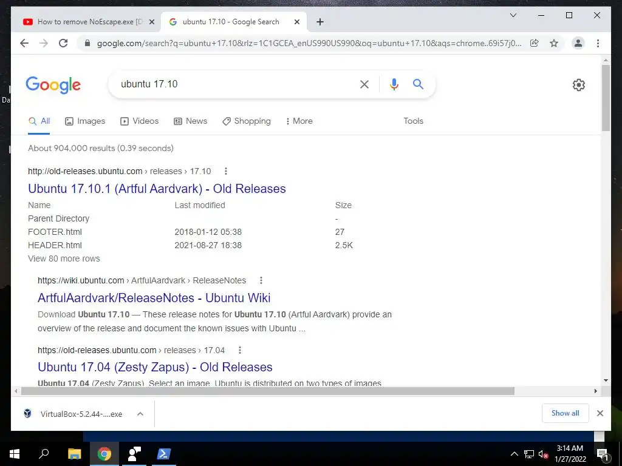Open Ubuntu 17.04 Zesty Zapus link
The image size is (622, 466).
click(155, 367)
